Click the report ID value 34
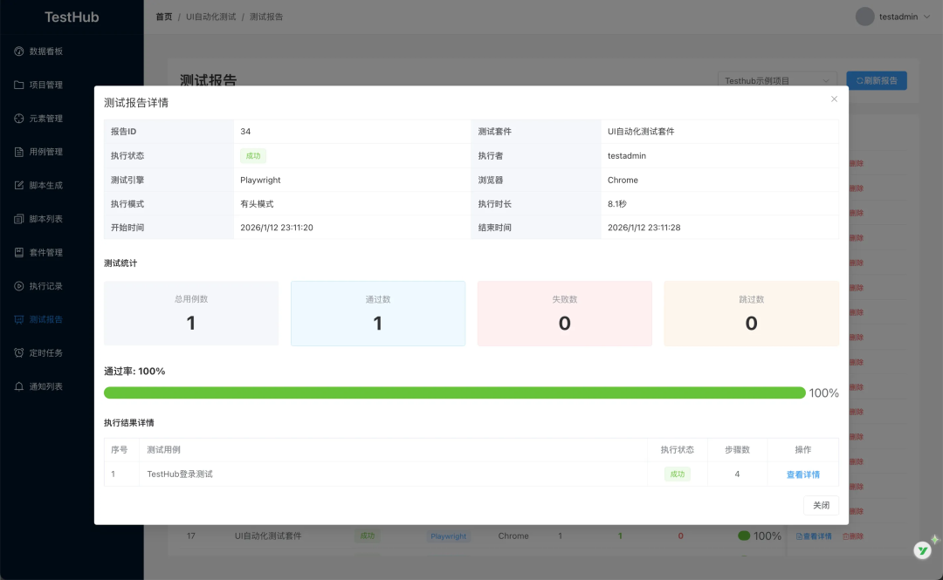 tap(245, 132)
